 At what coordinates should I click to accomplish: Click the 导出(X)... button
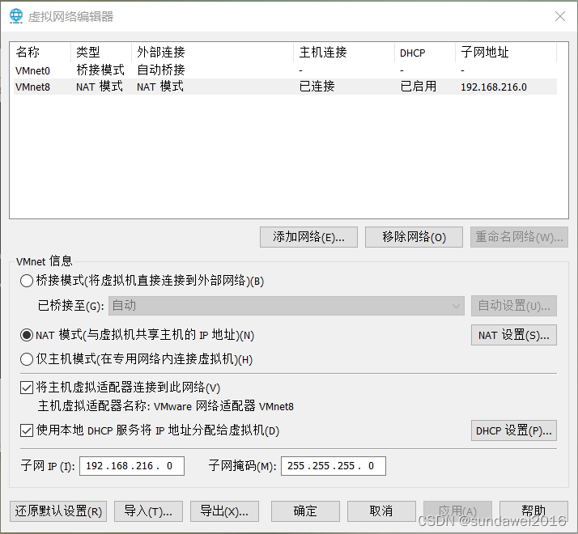point(224,511)
